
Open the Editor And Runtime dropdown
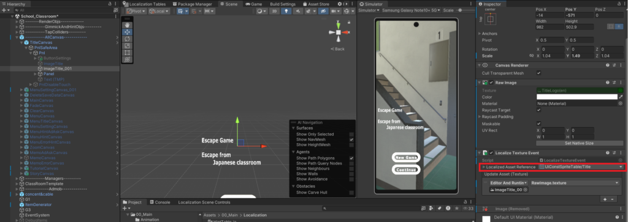point(508,183)
